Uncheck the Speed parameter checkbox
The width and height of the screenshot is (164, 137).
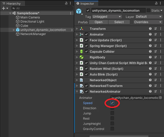coord(112,103)
